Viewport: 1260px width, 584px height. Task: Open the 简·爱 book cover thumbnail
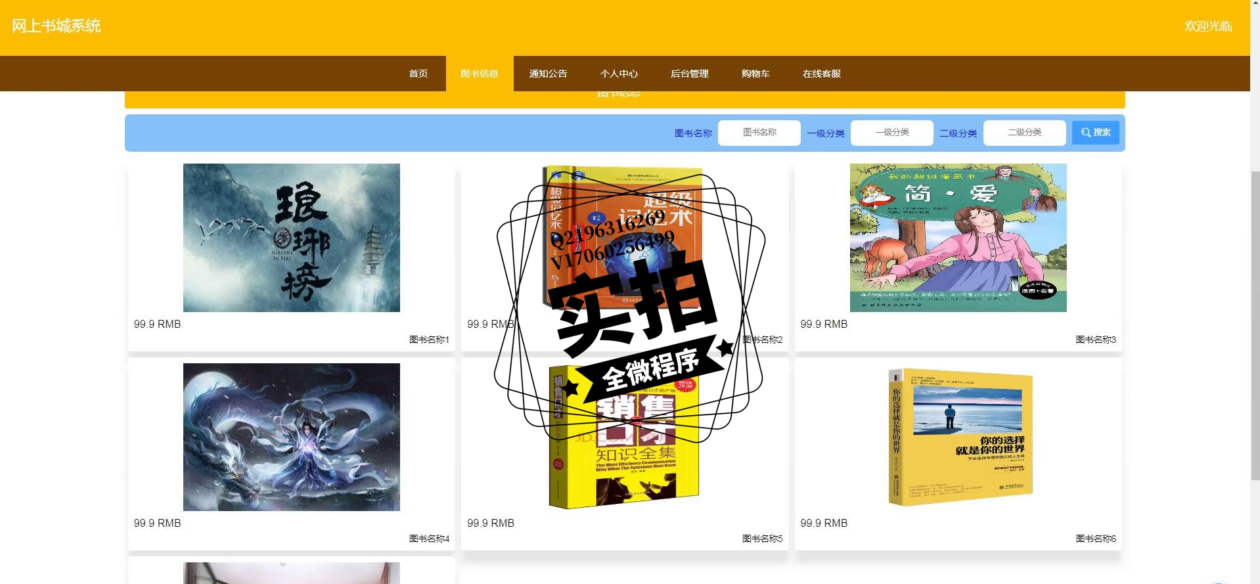958,238
